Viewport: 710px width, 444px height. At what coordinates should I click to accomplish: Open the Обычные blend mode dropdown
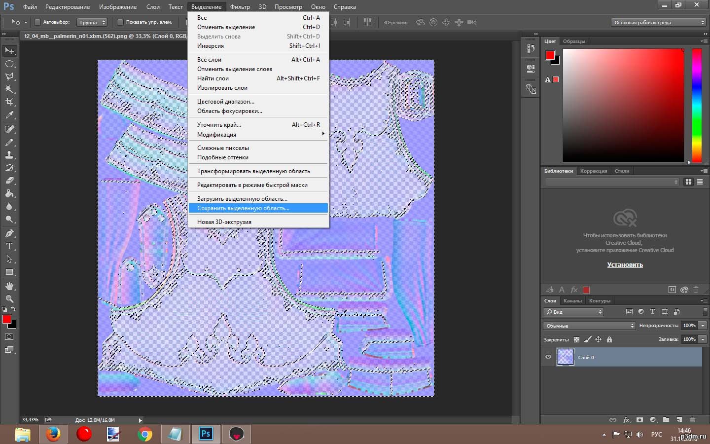click(x=589, y=326)
